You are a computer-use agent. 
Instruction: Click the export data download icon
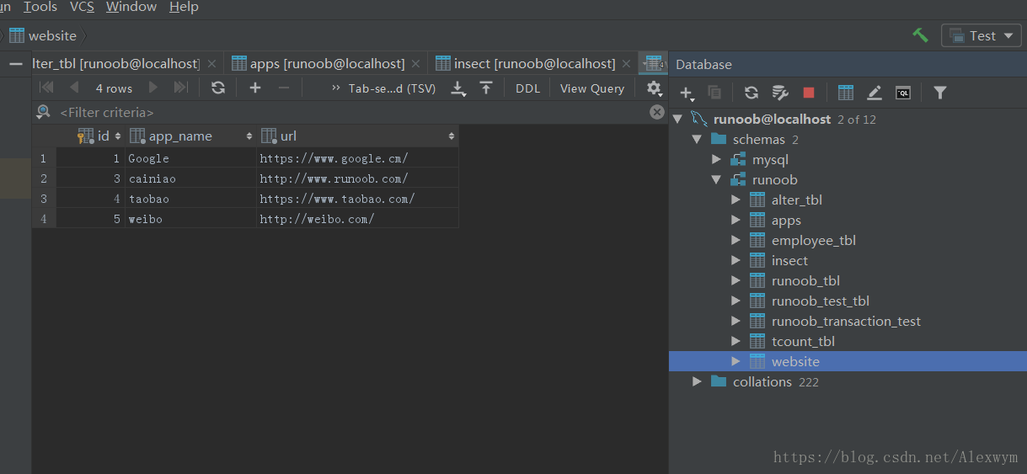[458, 88]
